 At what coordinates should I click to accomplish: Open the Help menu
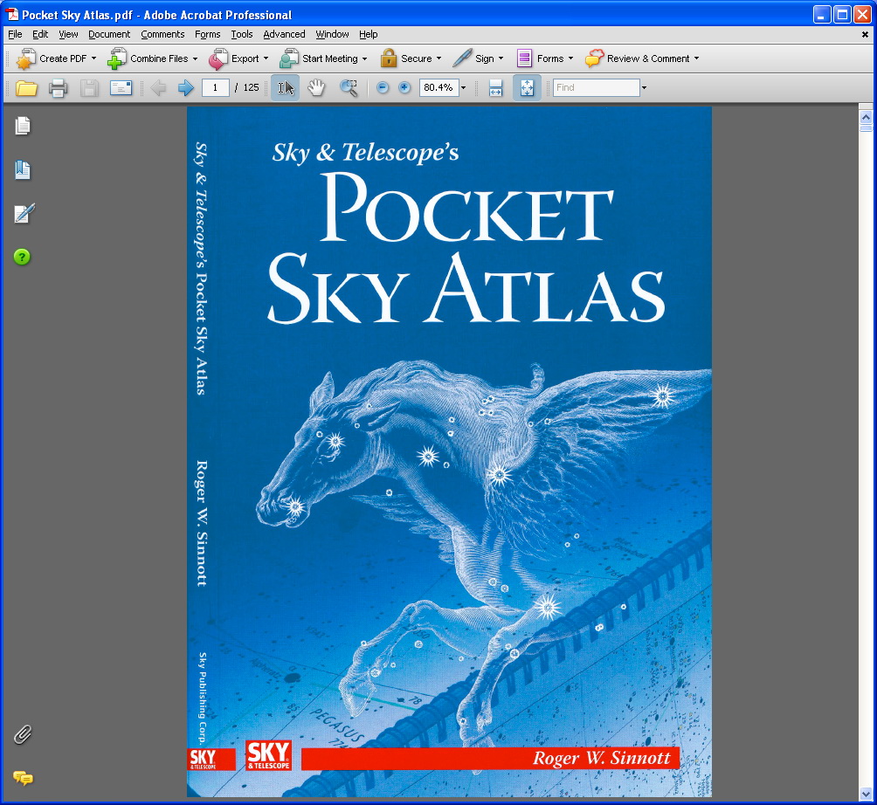[x=369, y=34]
